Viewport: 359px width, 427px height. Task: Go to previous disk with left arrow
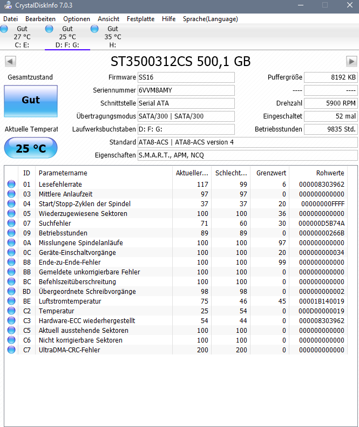tap(10, 61)
